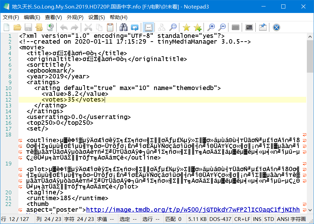
Task: Save the document using the floppy disk icon
Action: (28, 27)
